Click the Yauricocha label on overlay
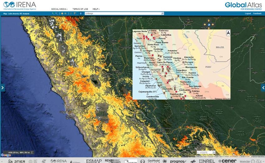The width and height of the screenshot is (265, 163). pos(185,82)
